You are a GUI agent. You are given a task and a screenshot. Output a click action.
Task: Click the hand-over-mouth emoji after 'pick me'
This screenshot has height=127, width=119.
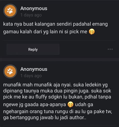pos(92,32)
